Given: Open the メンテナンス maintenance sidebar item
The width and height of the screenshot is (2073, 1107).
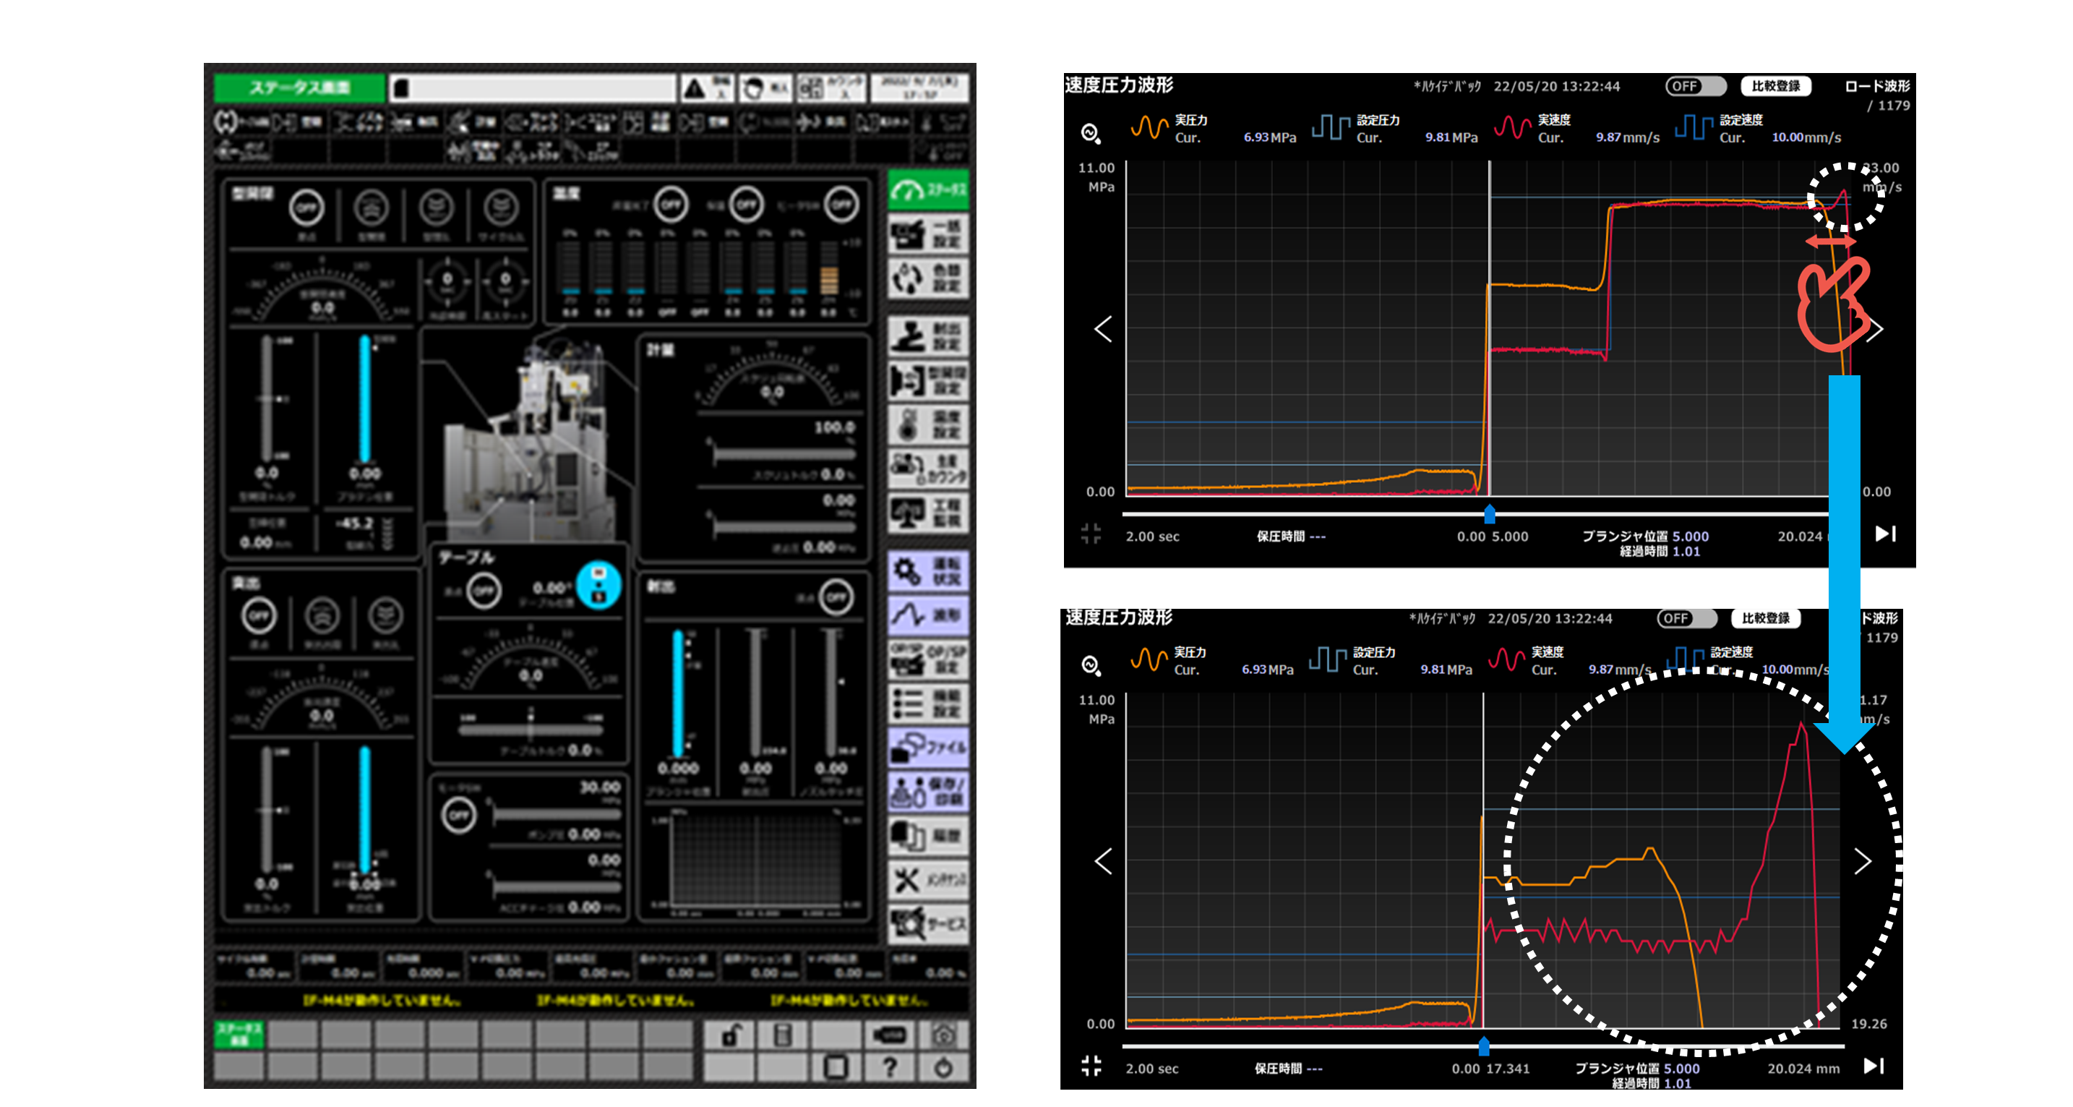Looking at the screenshot, I should [928, 879].
